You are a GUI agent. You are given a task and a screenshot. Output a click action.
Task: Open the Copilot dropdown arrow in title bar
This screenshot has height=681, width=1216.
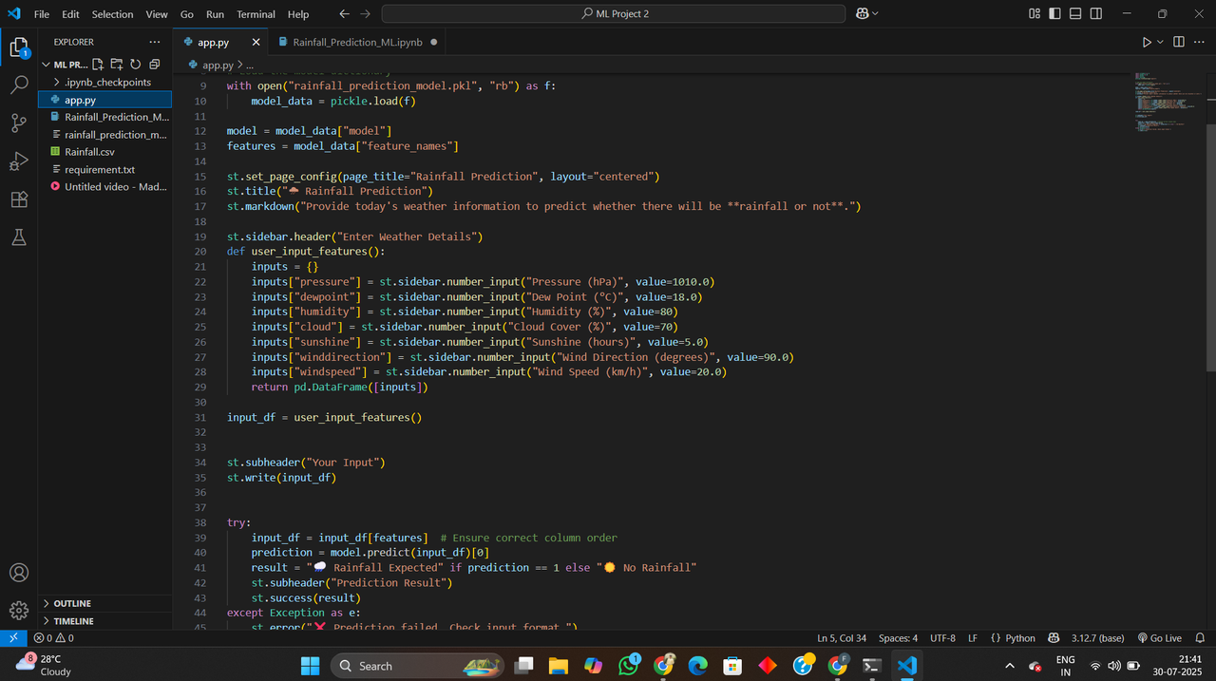[x=874, y=14]
